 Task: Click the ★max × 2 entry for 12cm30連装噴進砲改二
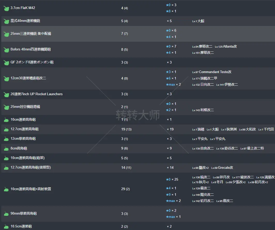pyautogui.click(x=173, y=85)
